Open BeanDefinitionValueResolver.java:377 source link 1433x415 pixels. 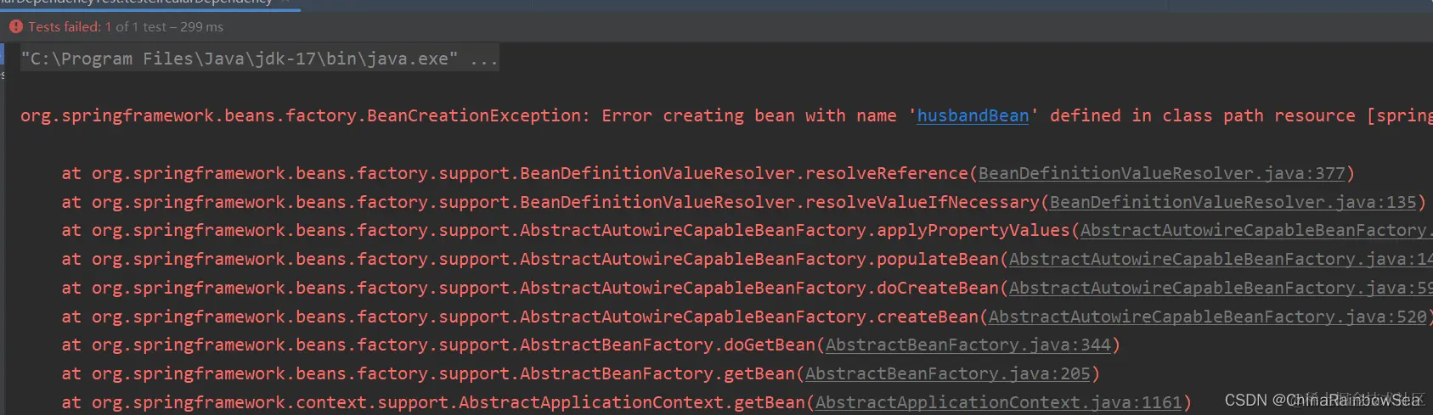[x=1161, y=173]
